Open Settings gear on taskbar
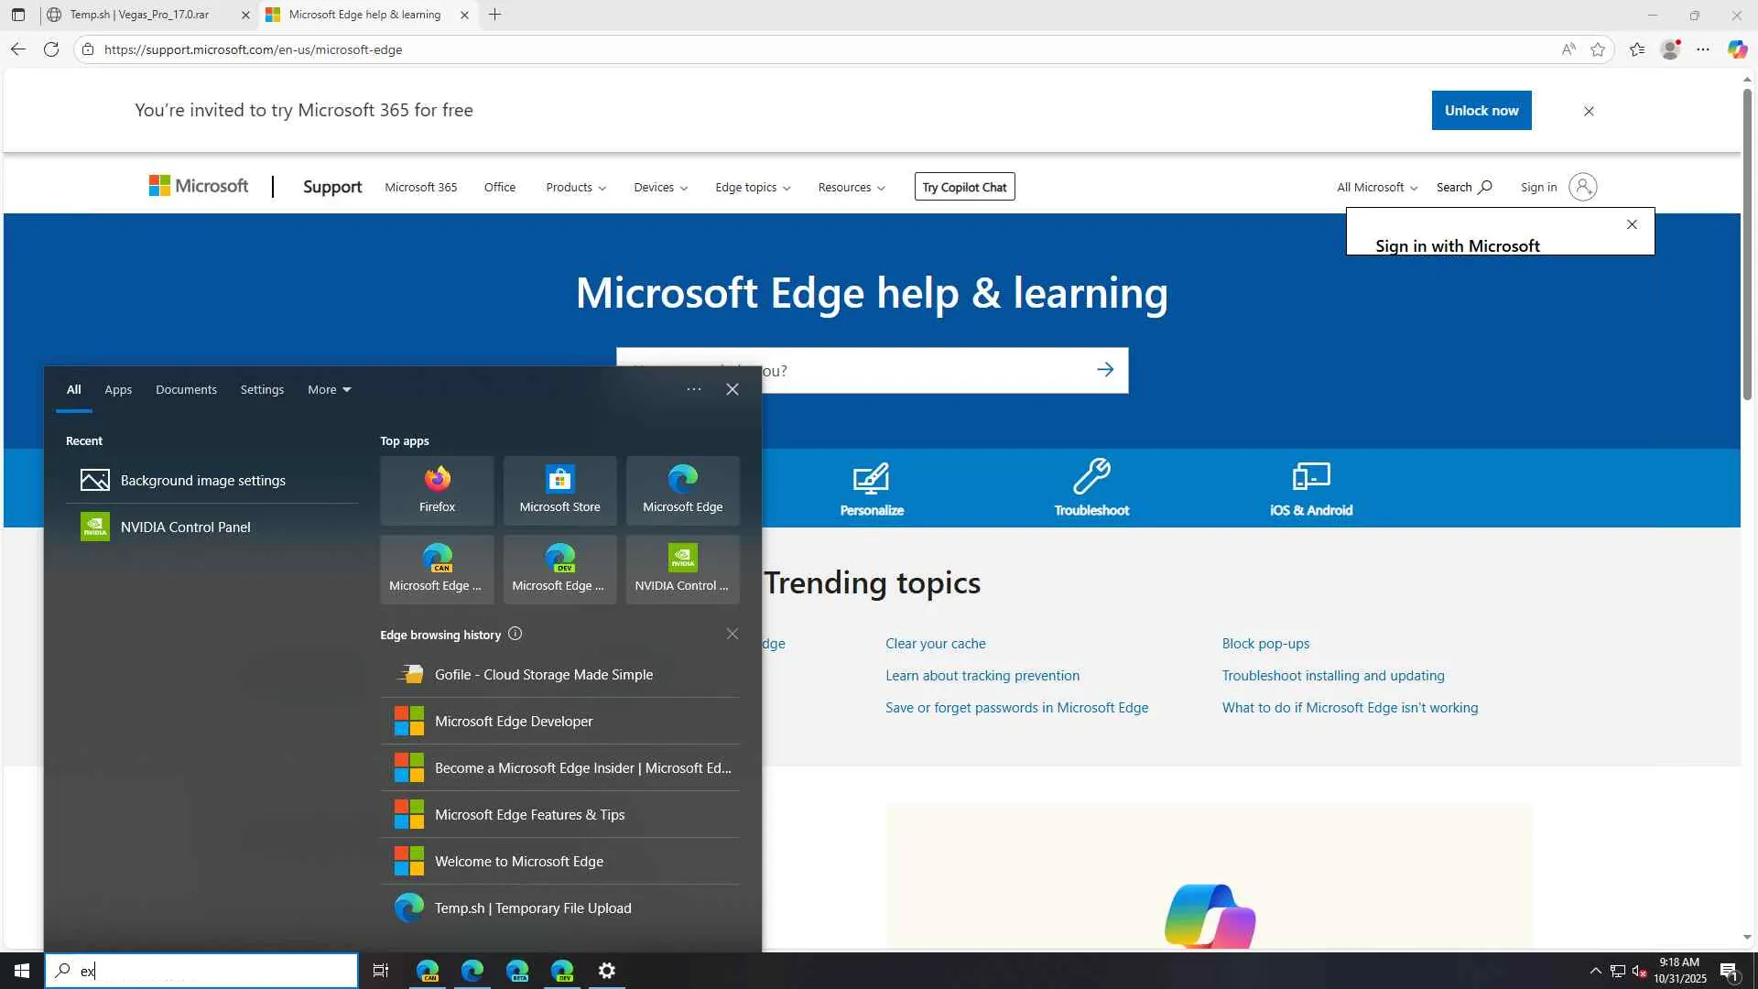This screenshot has width=1758, height=989. pos(606,971)
